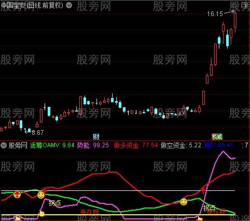Open the dropdown next to 中国宝安 title
This screenshot has width=250, height=221.
pos(69,6)
